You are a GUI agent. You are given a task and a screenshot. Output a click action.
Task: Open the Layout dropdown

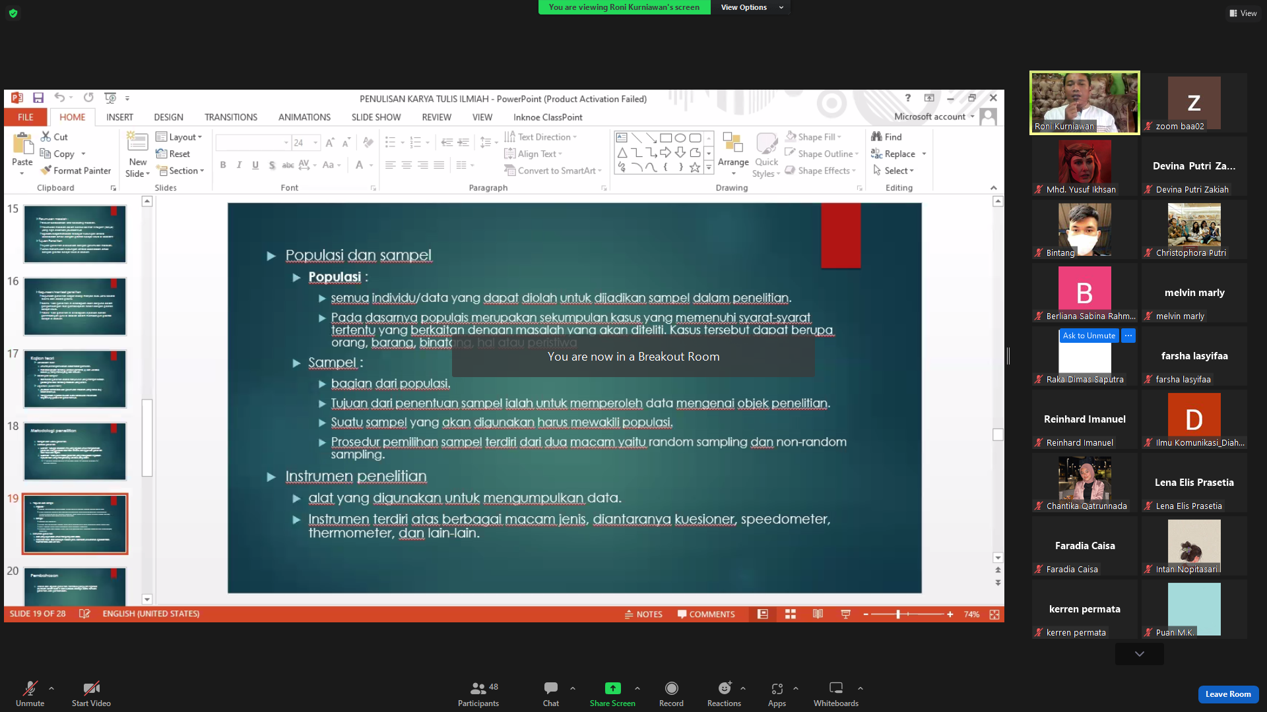179,136
